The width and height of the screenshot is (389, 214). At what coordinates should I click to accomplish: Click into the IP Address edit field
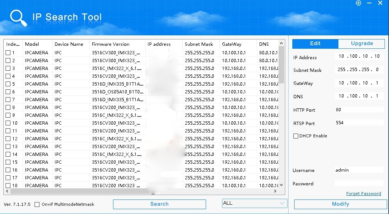coord(359,56)
